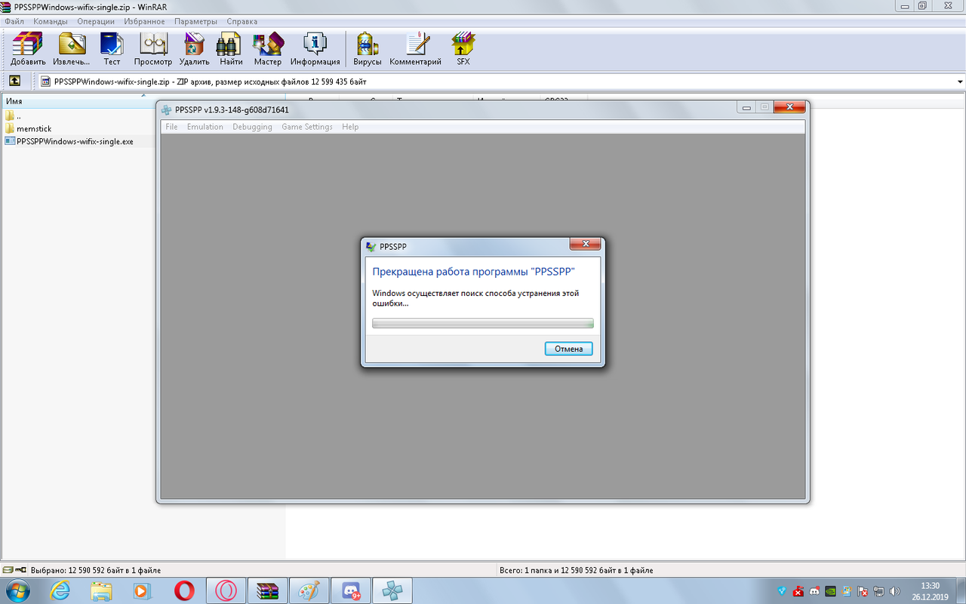Open the Справка menu in WinRAR
Image resolution: width=966 pixels, height=604 pixels.
(x=241, y=21)
